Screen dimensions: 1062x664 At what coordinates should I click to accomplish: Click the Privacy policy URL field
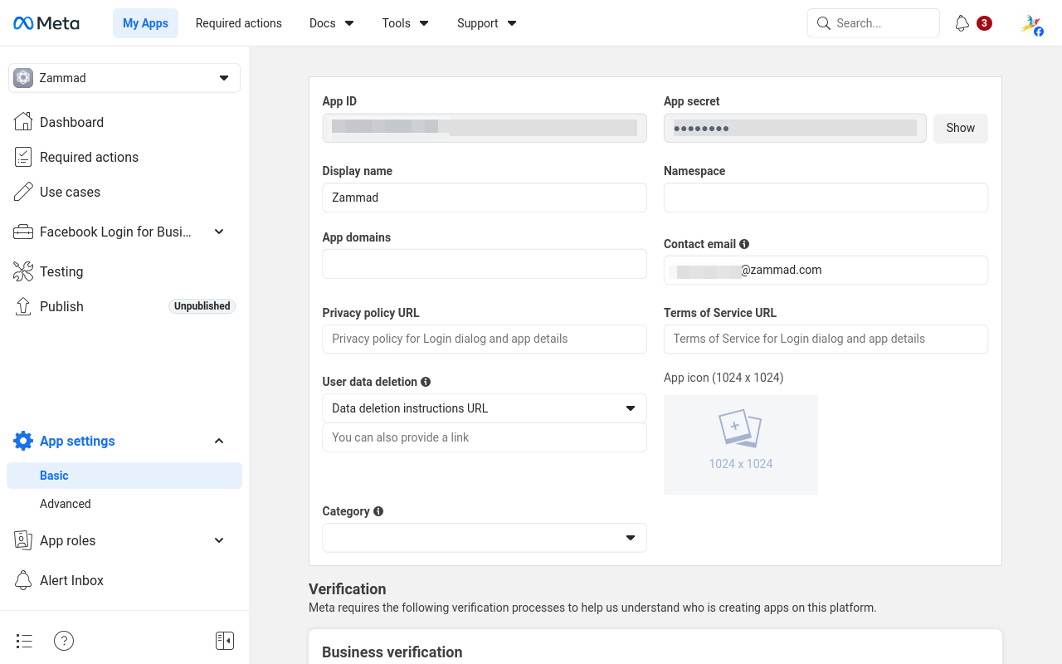click(x=485, y=339)
